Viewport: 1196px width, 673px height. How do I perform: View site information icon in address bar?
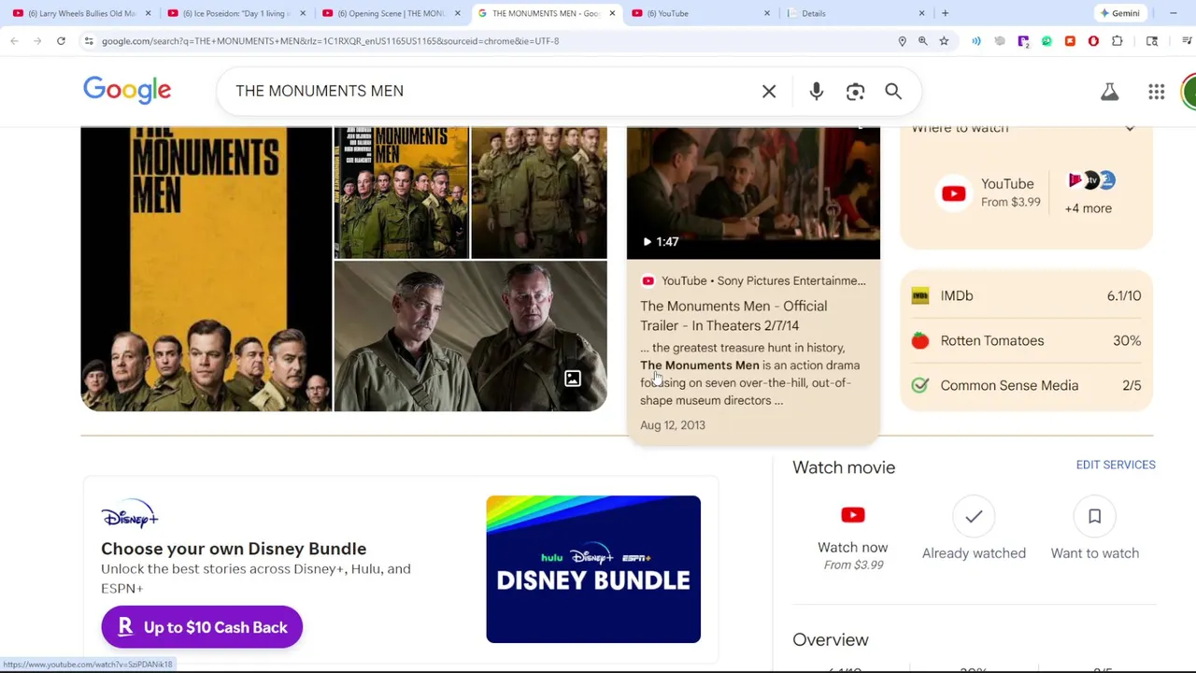88,40
